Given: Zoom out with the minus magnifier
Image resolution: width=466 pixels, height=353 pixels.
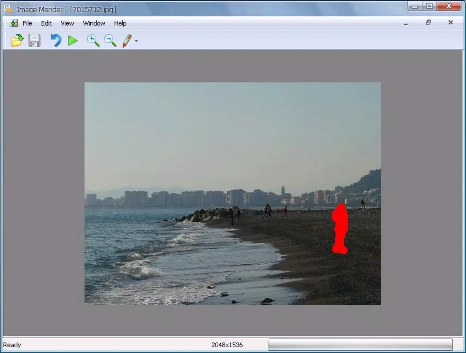Looking at the screenshot, I should click(x=110, y=41).
